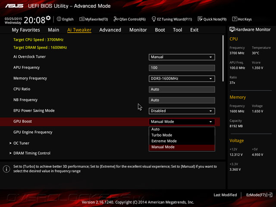Click the +5V 4.950 V reading
The width and height of the screenshot is (276, 207).
click(257, 155)
